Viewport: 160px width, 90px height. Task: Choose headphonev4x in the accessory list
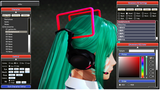coord(136,22)
